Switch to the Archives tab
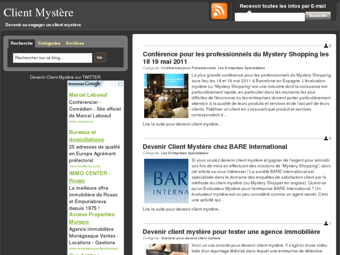 (x=75, y=43)
